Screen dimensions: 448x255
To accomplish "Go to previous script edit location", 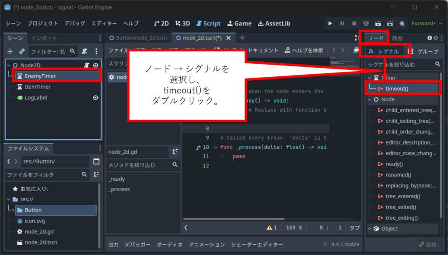I will point(334,51).
